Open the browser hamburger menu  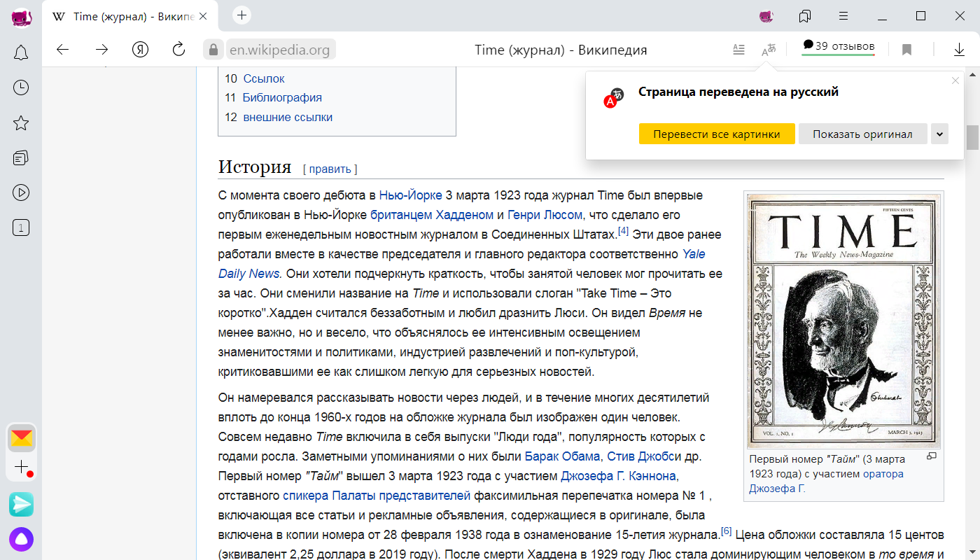coord(844,16)
